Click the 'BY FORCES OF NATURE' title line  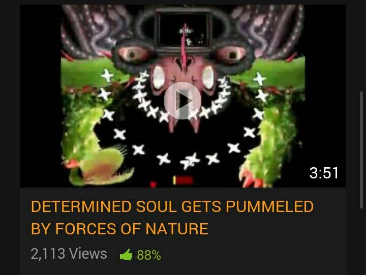(x=119, y=229)
